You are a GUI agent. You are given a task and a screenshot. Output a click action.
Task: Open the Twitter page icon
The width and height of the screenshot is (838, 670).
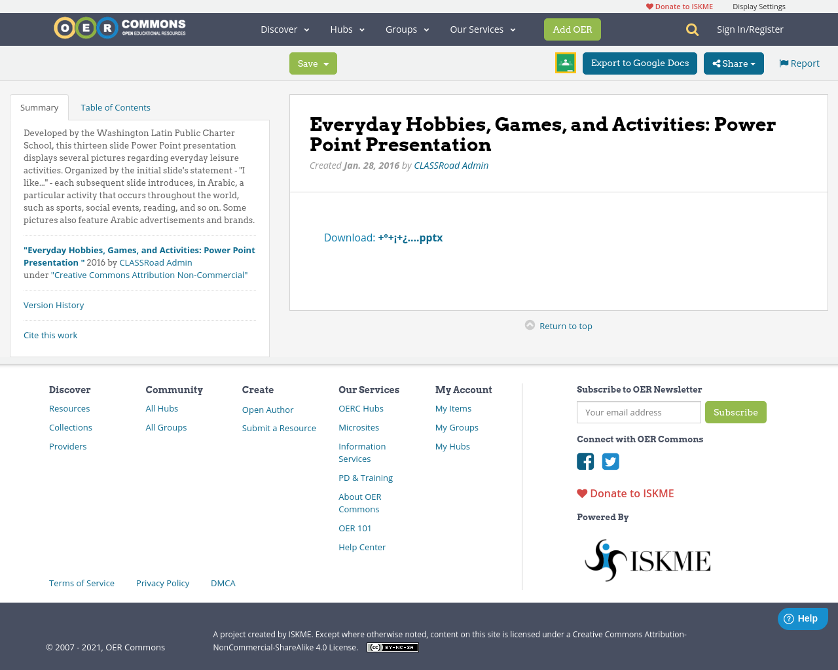611,461
